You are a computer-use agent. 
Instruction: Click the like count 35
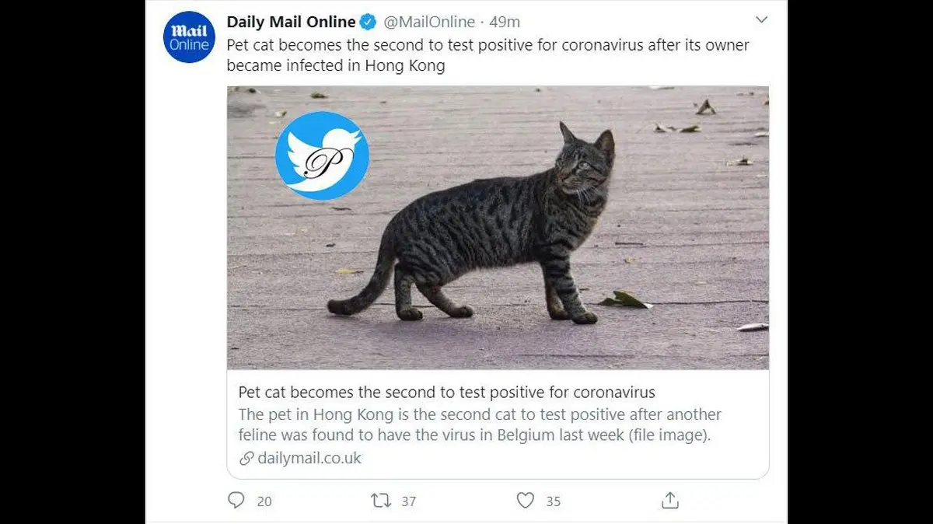tap(553, 501)
